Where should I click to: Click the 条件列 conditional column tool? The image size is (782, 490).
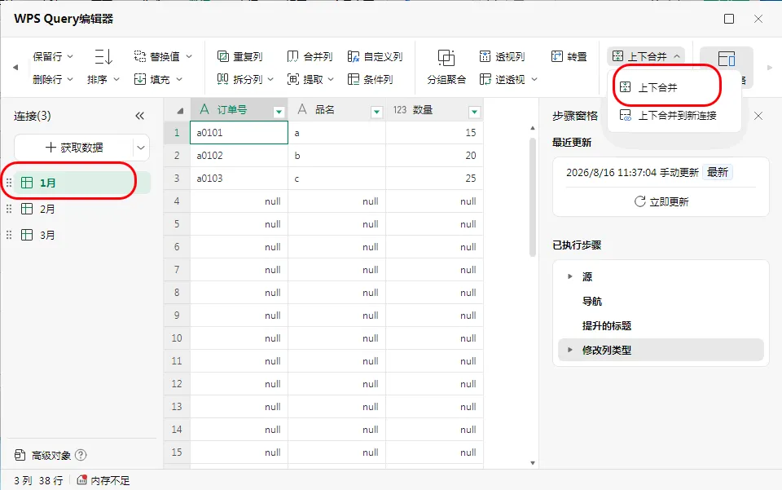(x=370, y=79)
